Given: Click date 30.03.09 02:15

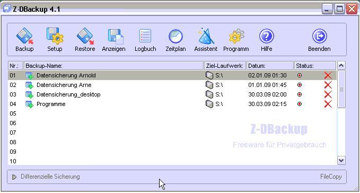Looking at the screenshot, I should click(267, 104).
